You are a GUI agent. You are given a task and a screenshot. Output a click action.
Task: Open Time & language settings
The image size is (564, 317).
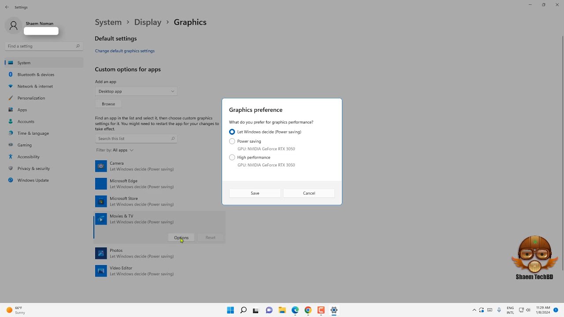coord(44,133)
